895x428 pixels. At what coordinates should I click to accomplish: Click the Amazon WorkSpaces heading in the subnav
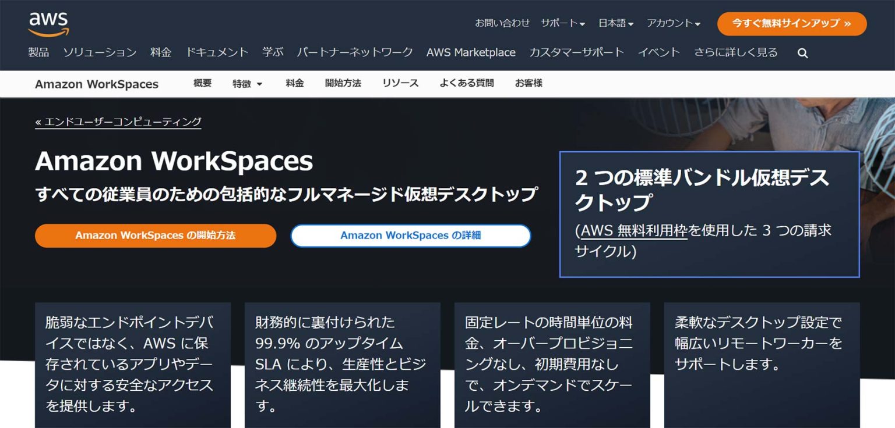click(x=97, y=84)
